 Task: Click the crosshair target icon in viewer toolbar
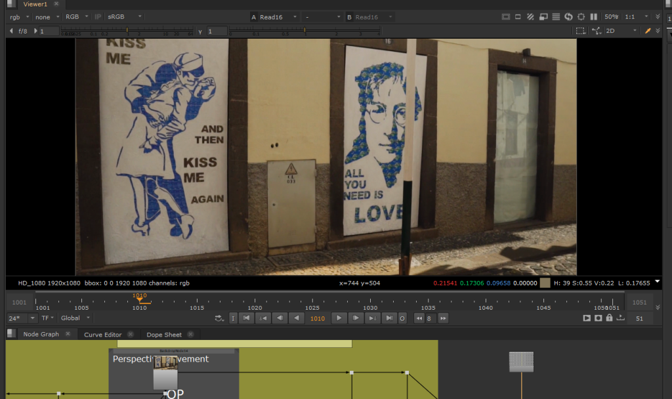(x=581, y=16)
